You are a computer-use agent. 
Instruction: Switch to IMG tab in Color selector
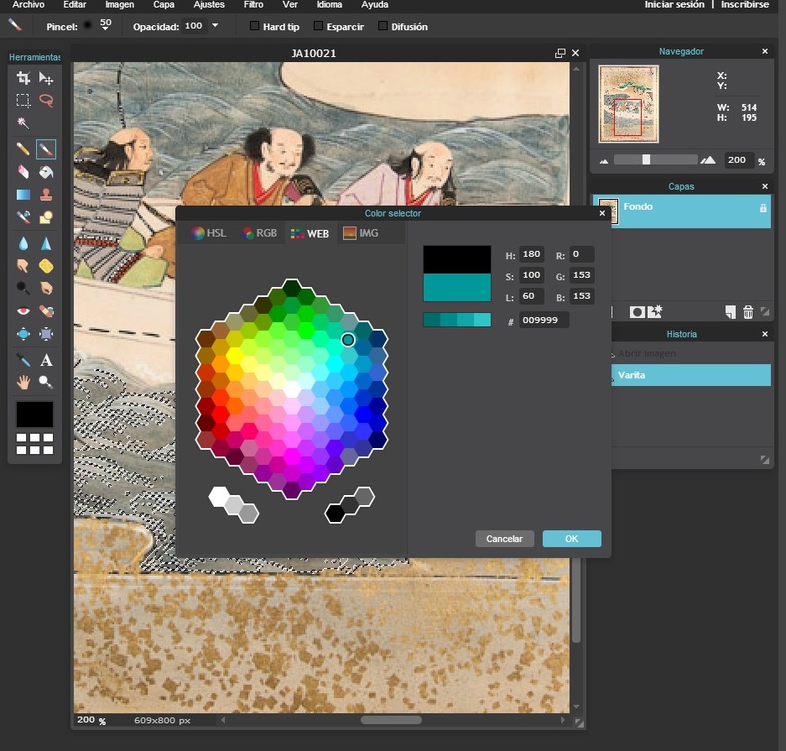pos(361,233)
